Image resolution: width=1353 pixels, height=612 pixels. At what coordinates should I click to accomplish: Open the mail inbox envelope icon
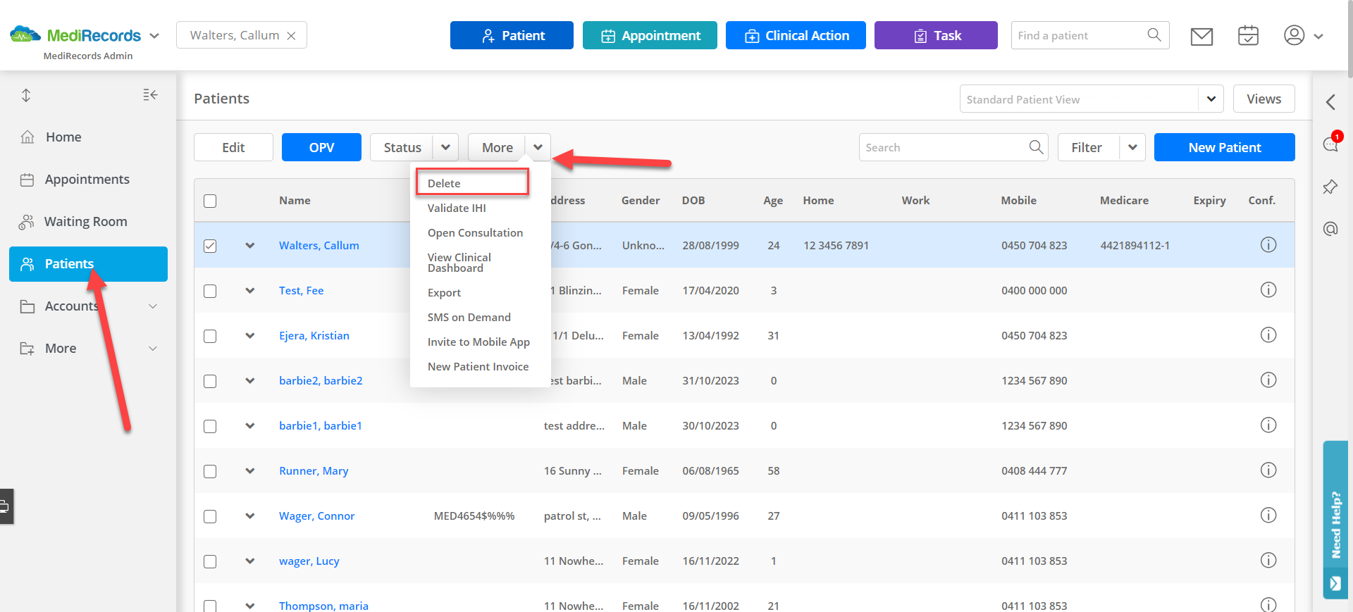[1201, 36]
